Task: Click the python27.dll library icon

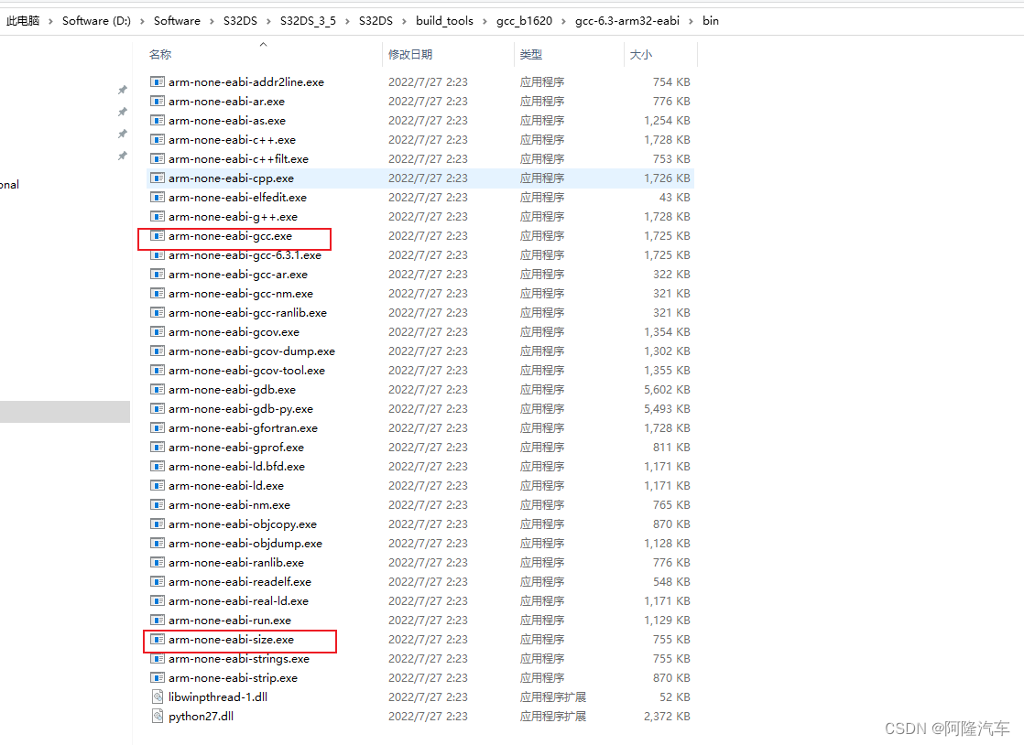Action: click(x=158, y=716)
